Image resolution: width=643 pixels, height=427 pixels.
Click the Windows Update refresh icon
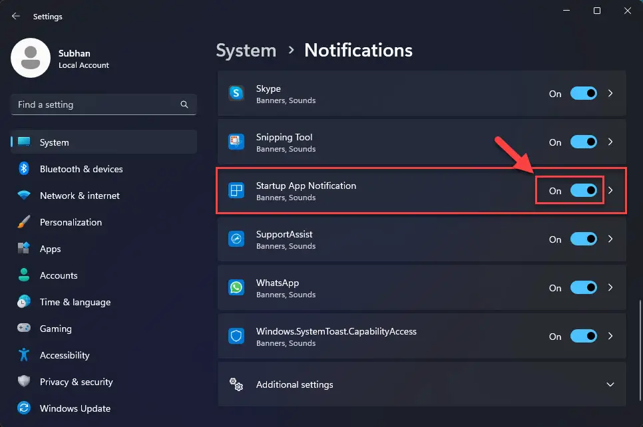pos(24,408)
